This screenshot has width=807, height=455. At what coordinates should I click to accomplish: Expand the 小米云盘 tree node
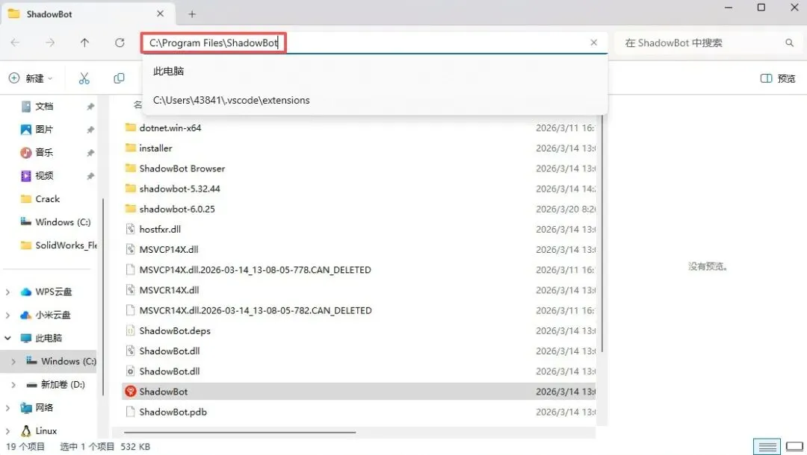7,315
